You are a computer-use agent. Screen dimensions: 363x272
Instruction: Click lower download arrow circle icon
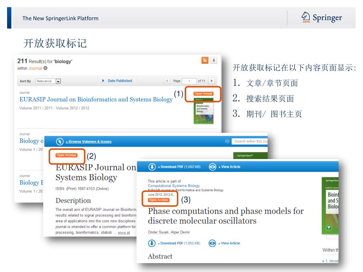point(152,243)
